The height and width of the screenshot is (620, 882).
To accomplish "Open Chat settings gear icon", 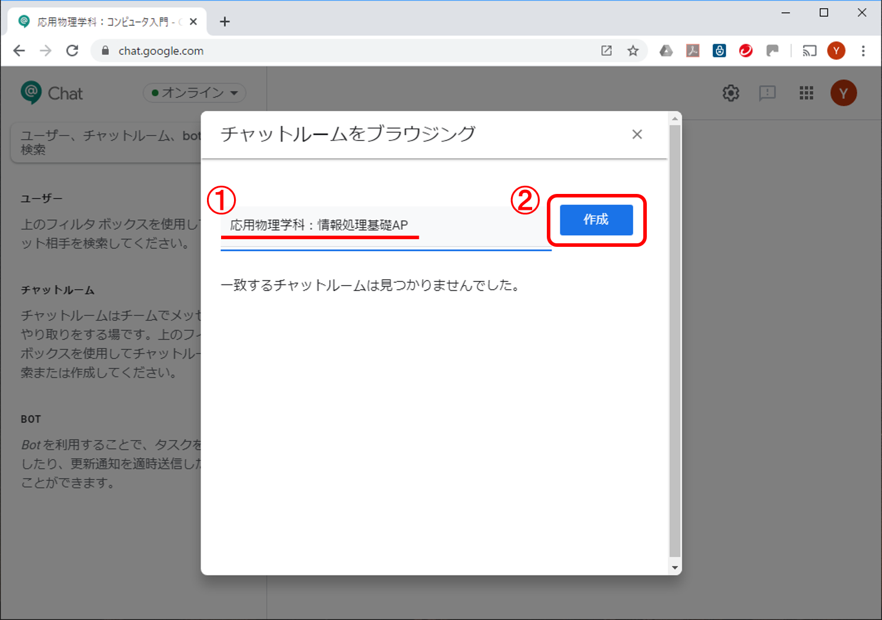I will coord(731,93).
